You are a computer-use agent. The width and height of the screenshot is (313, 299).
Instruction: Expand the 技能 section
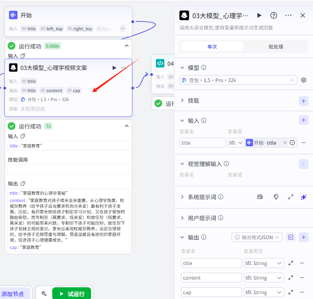(x=182, y=100)
